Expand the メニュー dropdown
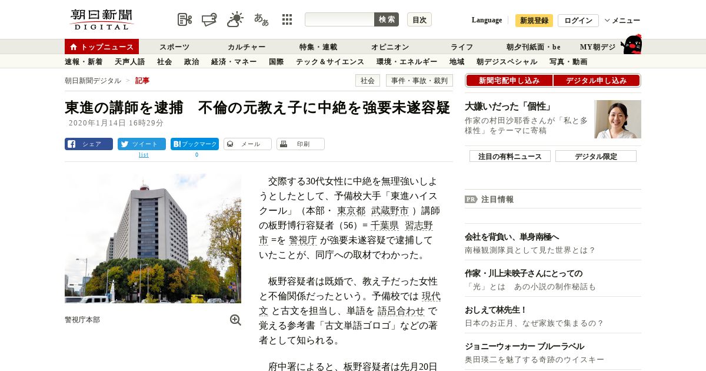 click(622, 21)
